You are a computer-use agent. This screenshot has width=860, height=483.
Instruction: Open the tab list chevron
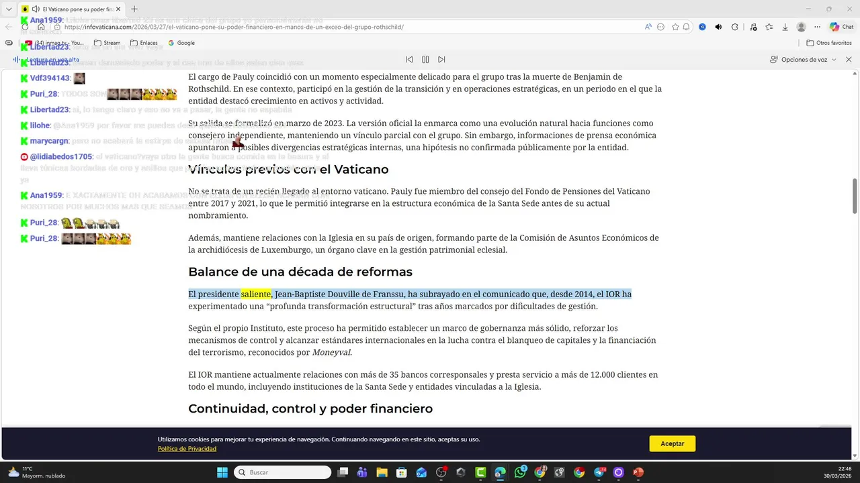click(9, 9)
